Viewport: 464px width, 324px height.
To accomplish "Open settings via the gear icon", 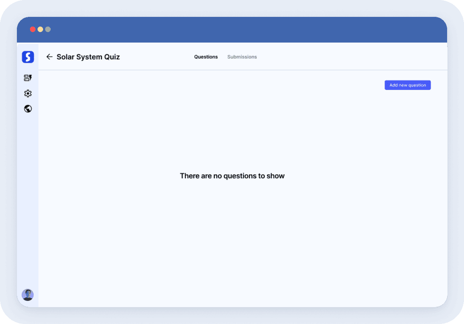I will click(x=28, y=94).
